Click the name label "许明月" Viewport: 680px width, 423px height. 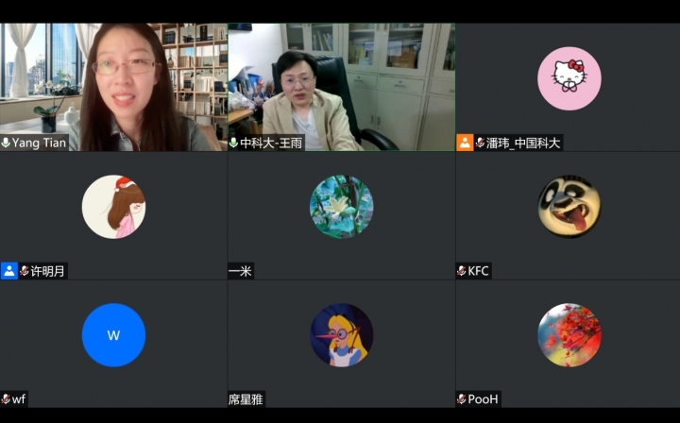click(x=48, y=271)
